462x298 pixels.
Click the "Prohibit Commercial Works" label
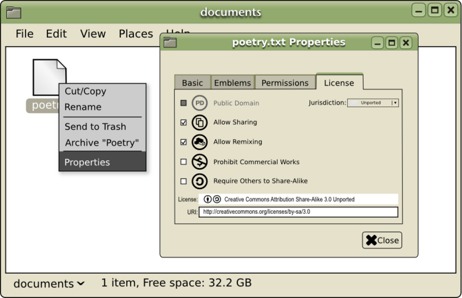[x=256, y=162]
